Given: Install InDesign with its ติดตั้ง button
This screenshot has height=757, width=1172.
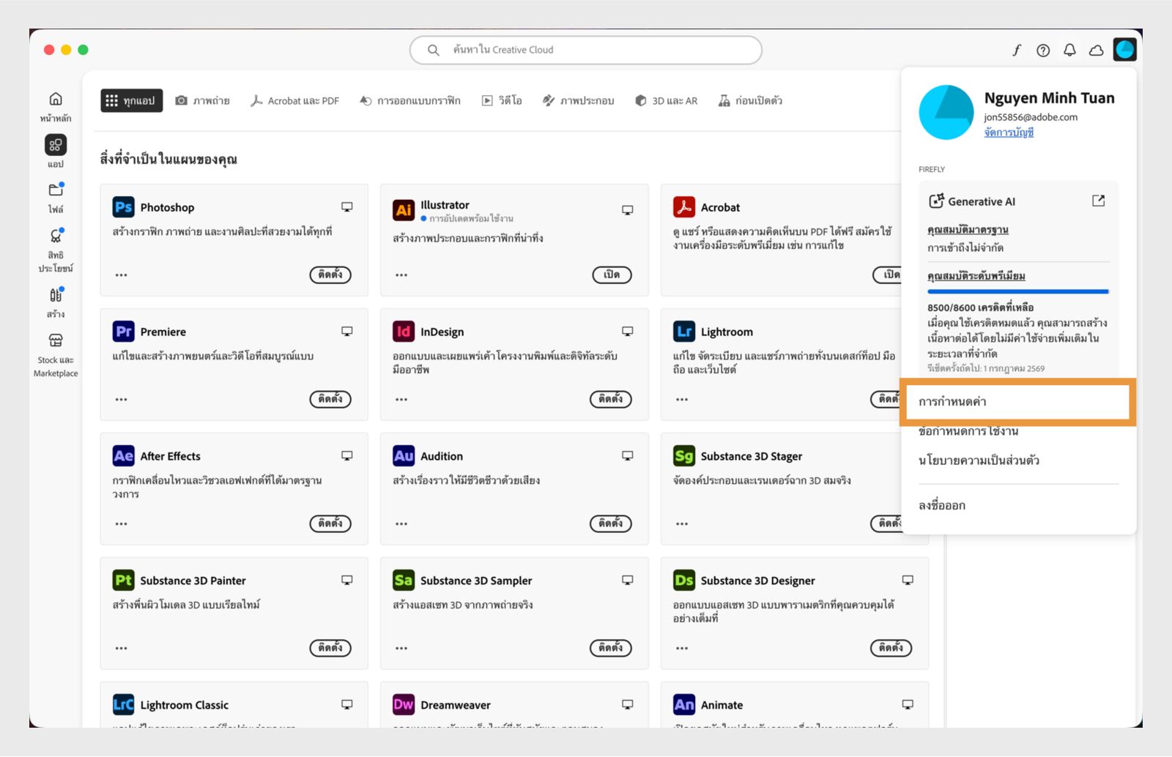Looking at the screenshot, I should pyautogui.click(x=611, y=399).
